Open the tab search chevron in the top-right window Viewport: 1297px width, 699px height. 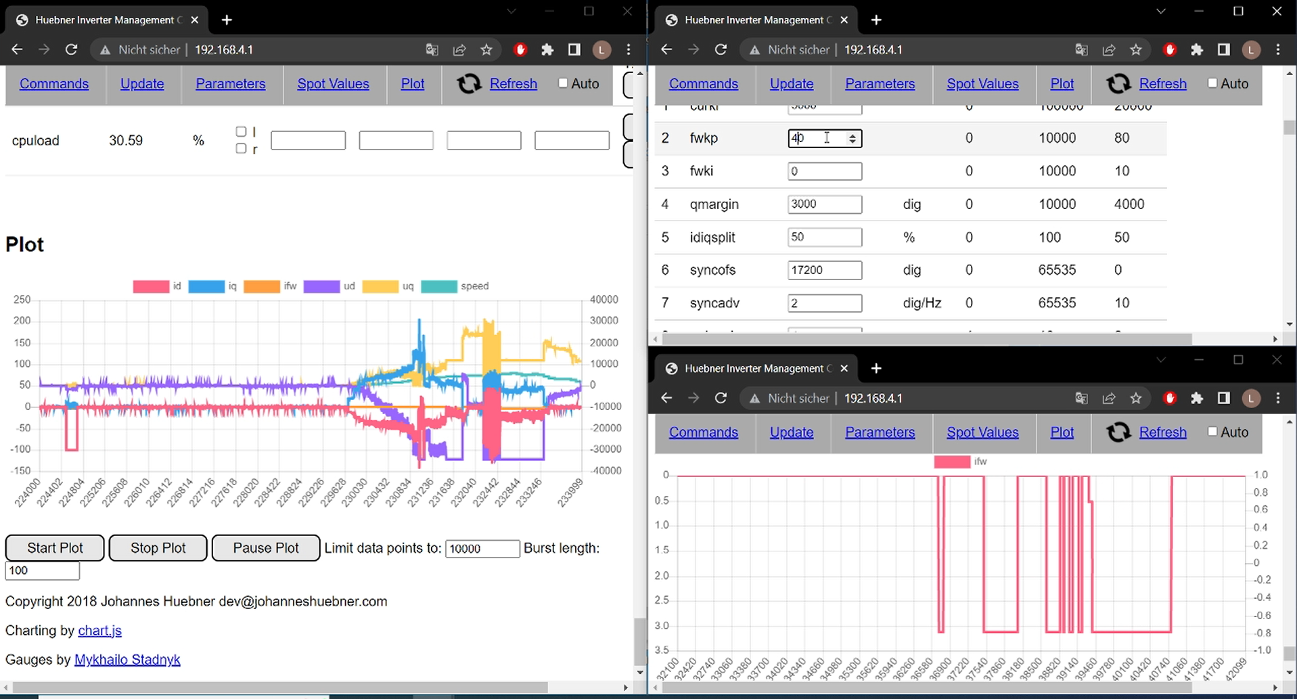1161,12
